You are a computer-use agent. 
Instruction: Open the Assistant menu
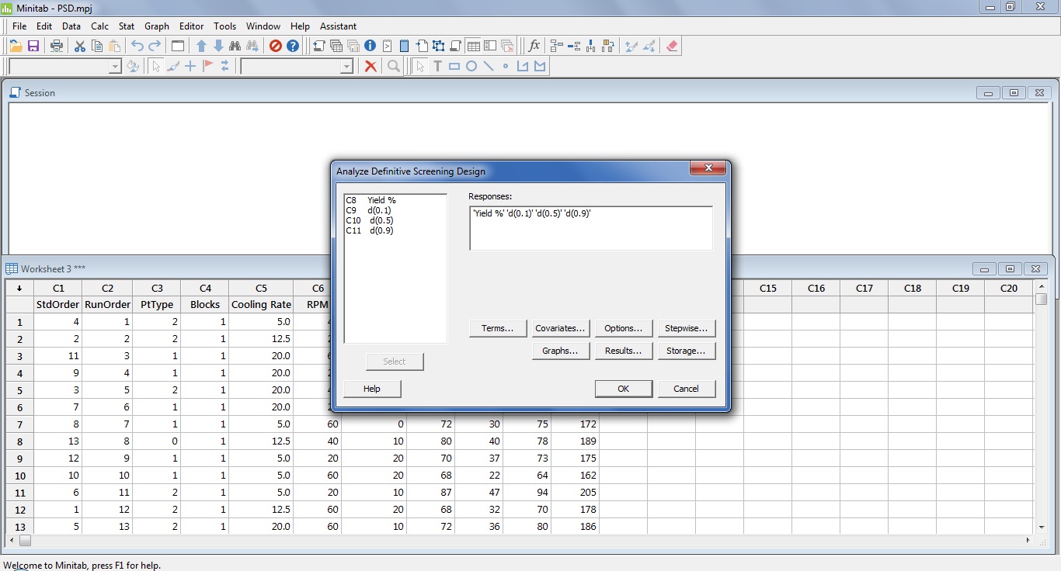338,26
